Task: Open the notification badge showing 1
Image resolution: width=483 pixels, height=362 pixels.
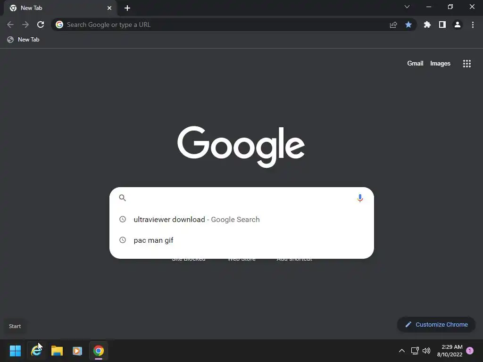Action: tap(470, 351)
